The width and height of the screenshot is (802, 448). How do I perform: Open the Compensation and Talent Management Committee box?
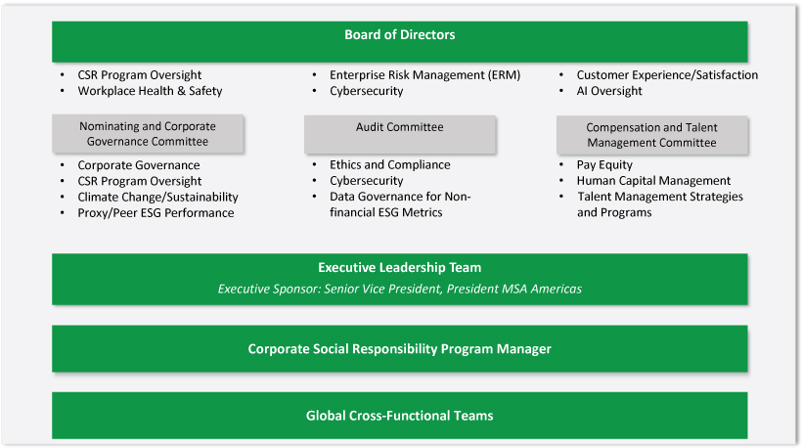coord(651,135)
